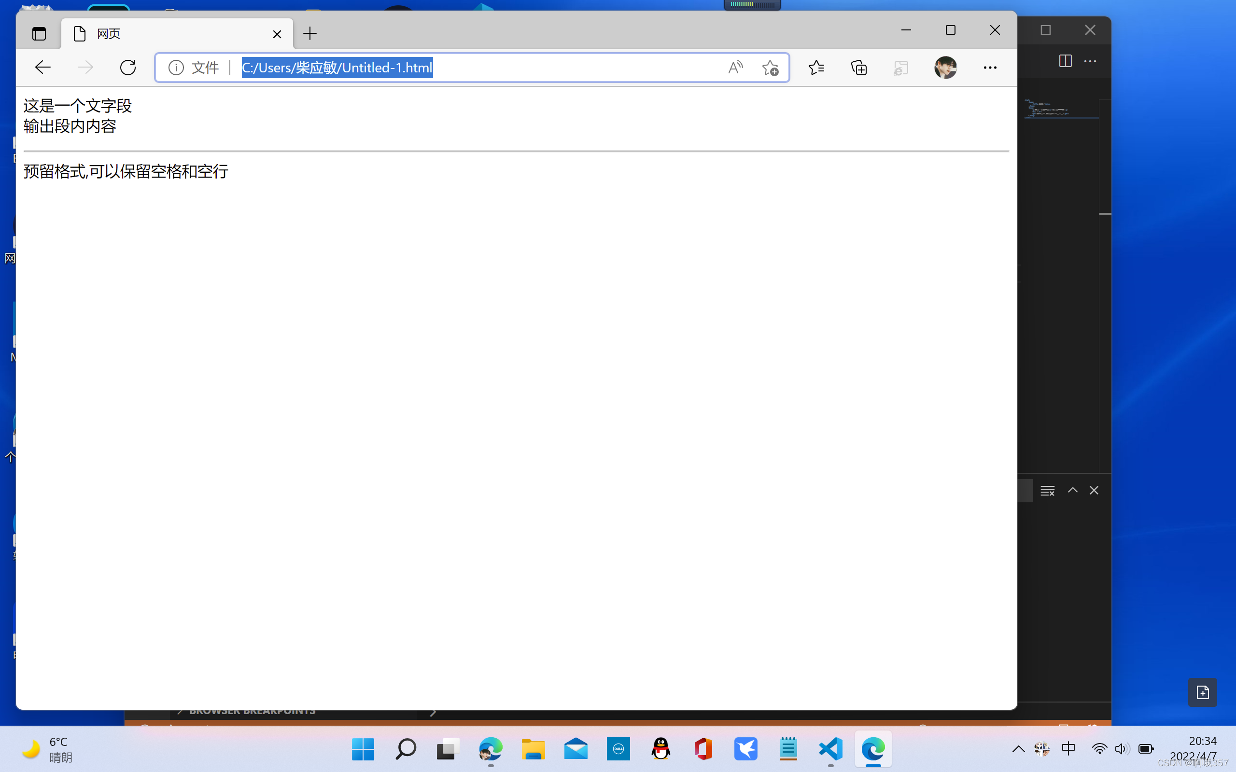Image resolution: width=1236 pixels, height=772 pixels.
Task: Close the 网页 tab
Action: point(277,34)
